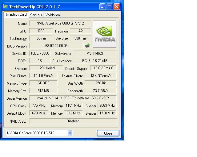Viewport: 197px width, 157px height.
Task: Click the GPU-Z title bar app icon
Action: (6, 6)
